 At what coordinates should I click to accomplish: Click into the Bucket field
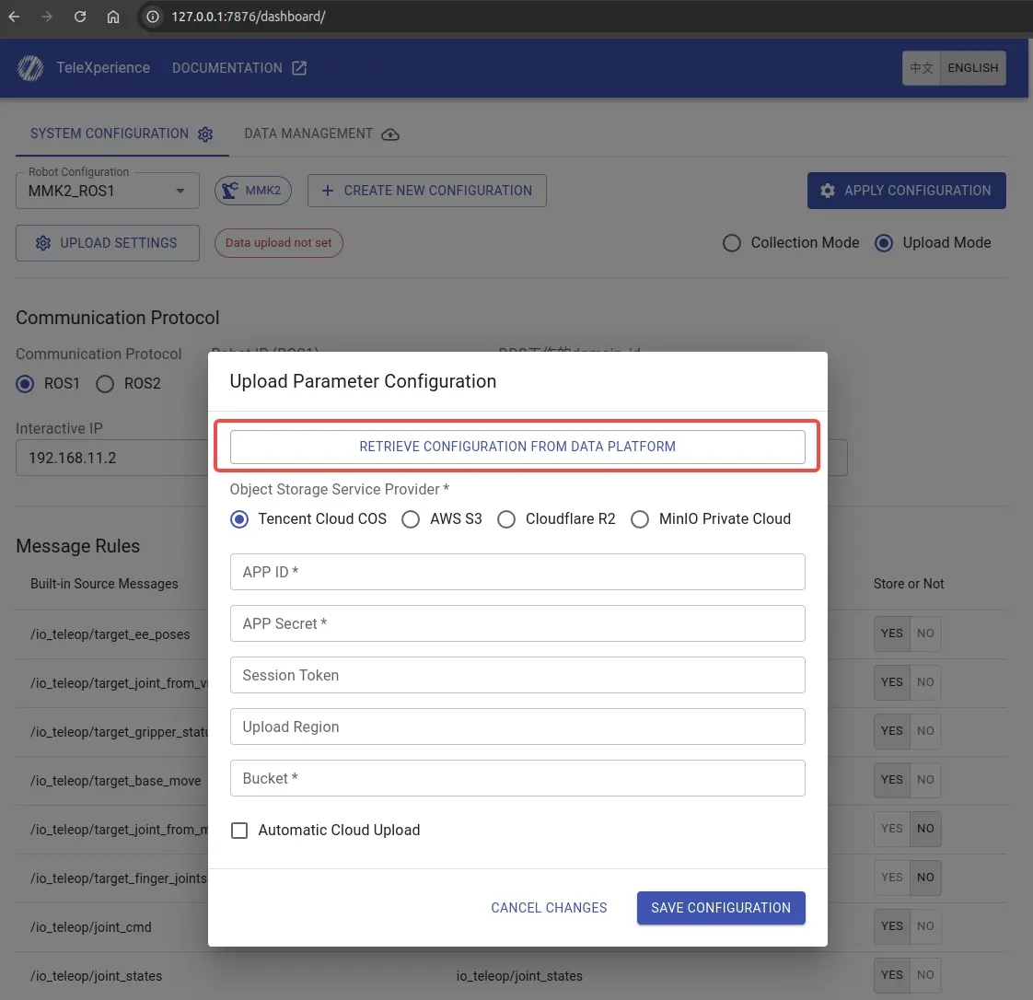[517, 778]
